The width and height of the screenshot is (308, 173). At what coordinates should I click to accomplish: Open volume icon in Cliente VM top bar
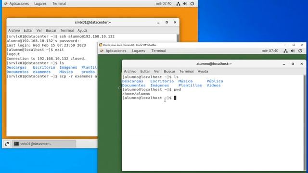(293, 51)
